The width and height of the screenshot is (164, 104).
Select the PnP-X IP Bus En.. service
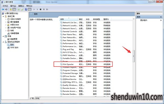85,52
